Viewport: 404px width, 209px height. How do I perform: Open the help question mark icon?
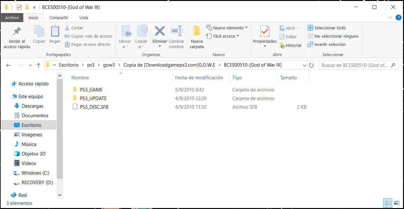(x=398, y=18)
